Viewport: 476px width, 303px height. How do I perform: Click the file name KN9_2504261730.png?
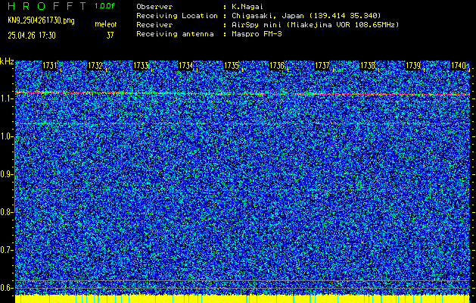point(41,20)
